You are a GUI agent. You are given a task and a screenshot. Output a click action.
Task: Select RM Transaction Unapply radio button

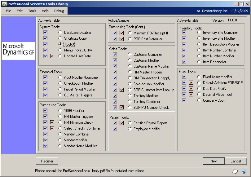click(130, 78)
